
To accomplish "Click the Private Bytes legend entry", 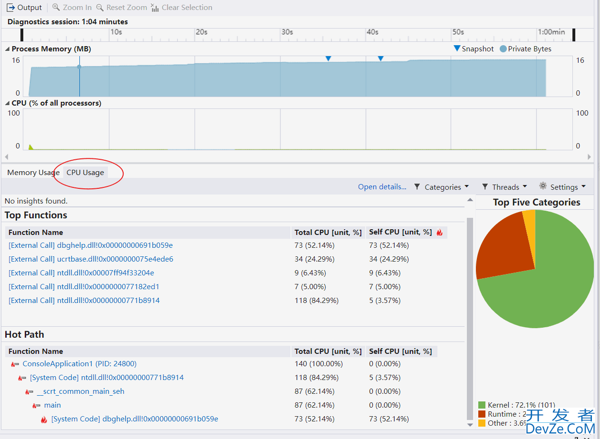I will pyautogui.click(x=525, y=49).
